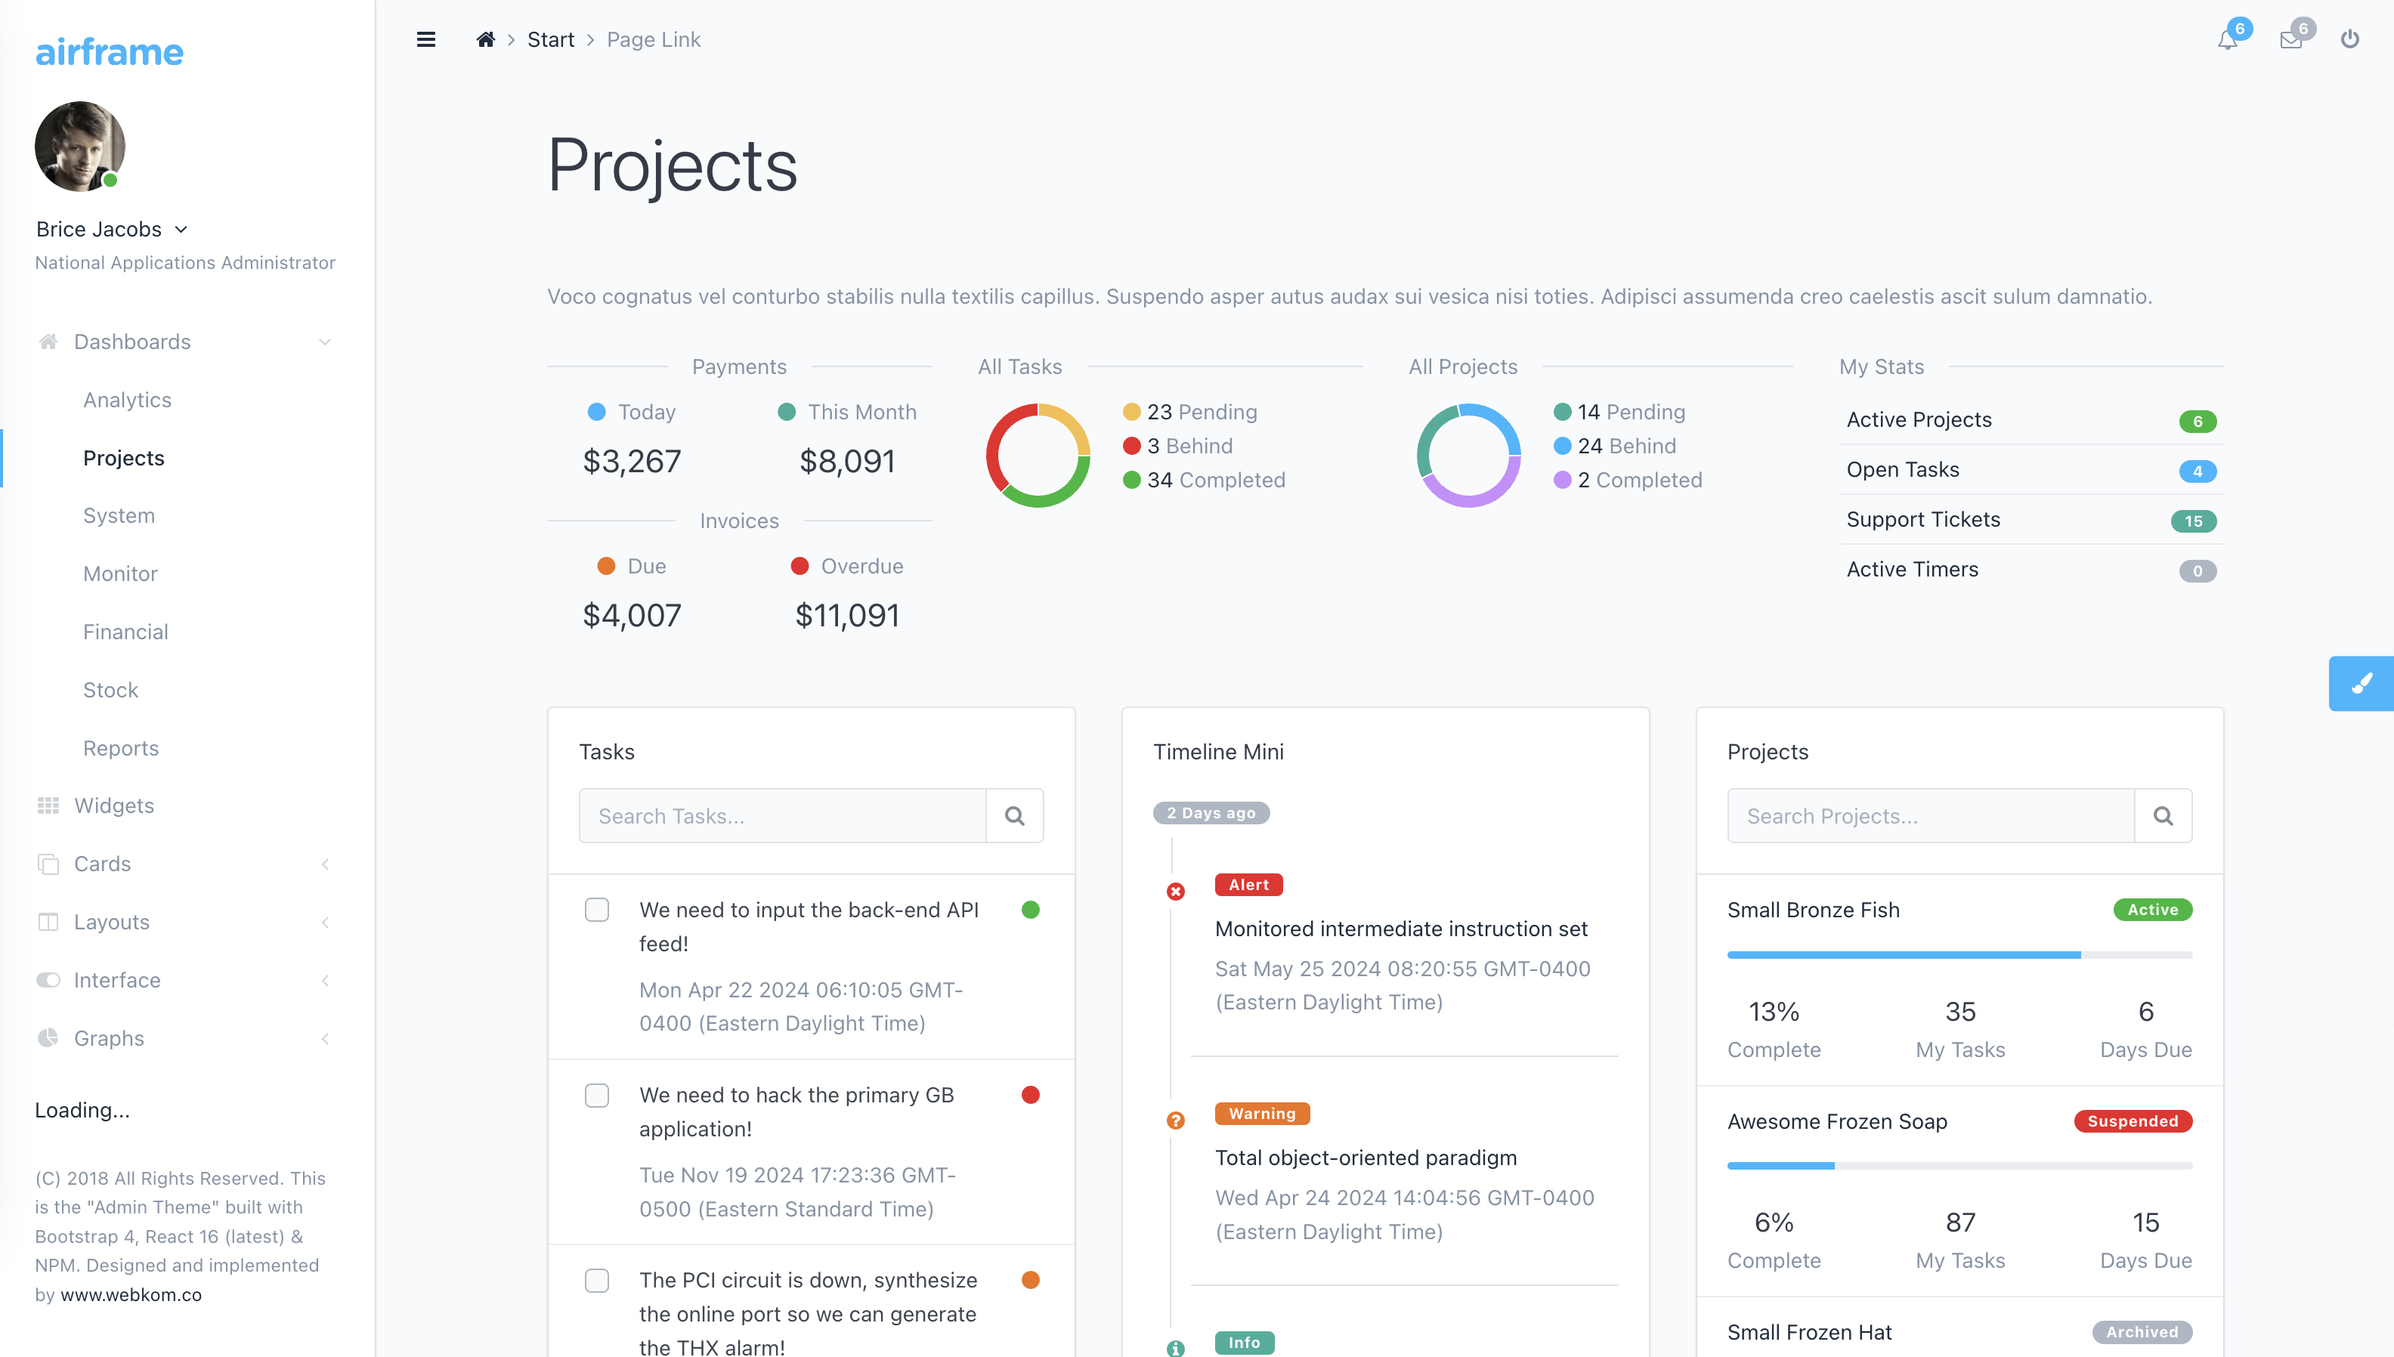
Task: Check the hack primary GB application task
Action: pyautogui.click(x=597, y=1095)
